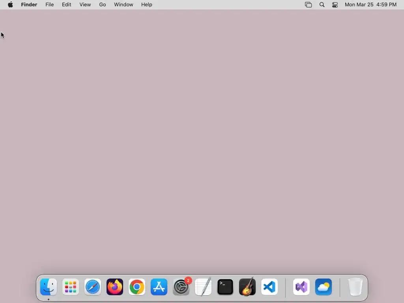Open the Help menu
The width and height of the screenshot is (404, 303).
tap(147, 5)
